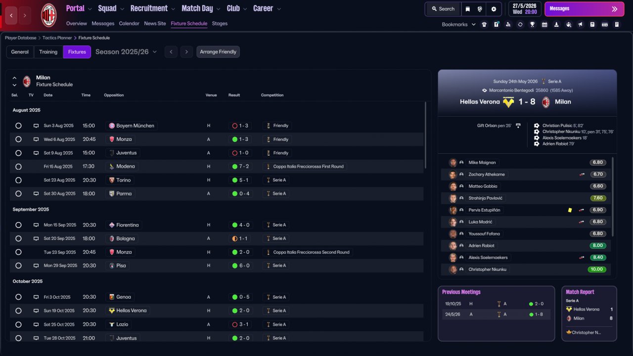Viewport: 633px width, 356px height.
Task: Switch to the Stages tab
Action: click(220, 23)
